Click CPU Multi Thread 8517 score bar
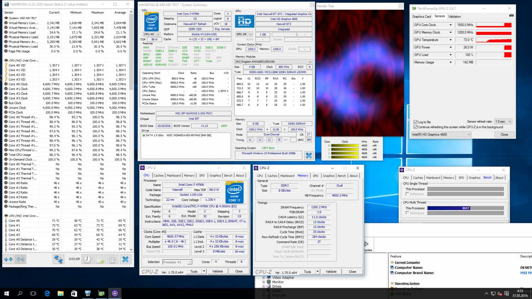The height and width of the screenshot is (299, 532). coord(465,208)
